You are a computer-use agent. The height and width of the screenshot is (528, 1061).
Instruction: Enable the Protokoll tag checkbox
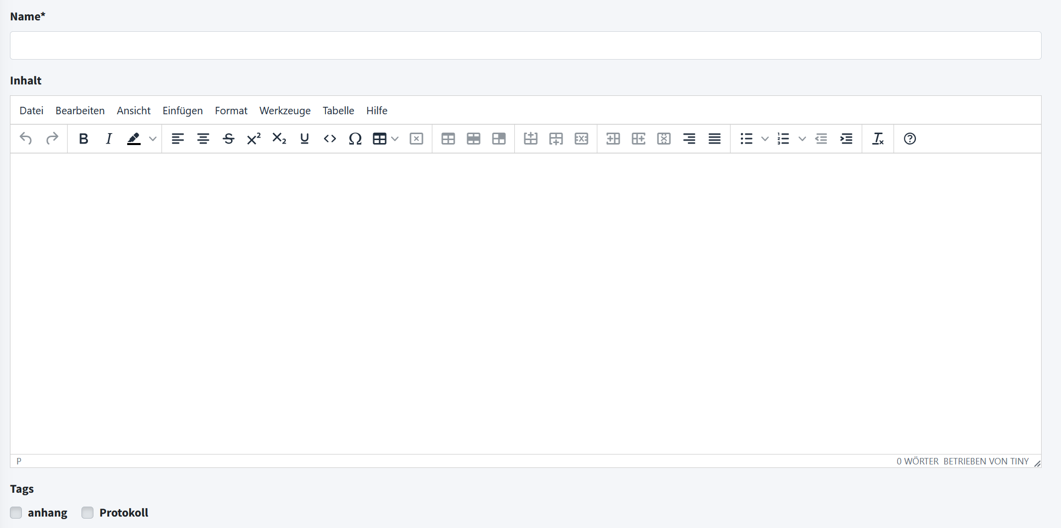(87, 513)
